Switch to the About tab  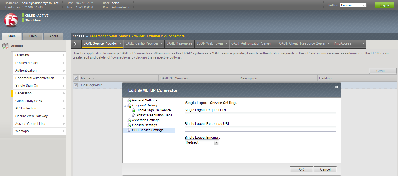pyautogui.click(x=54, y=36)
